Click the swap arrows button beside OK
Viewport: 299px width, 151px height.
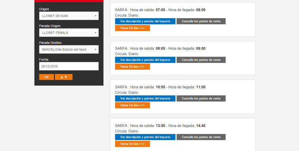pyautogui.click(x=63, y=77)
